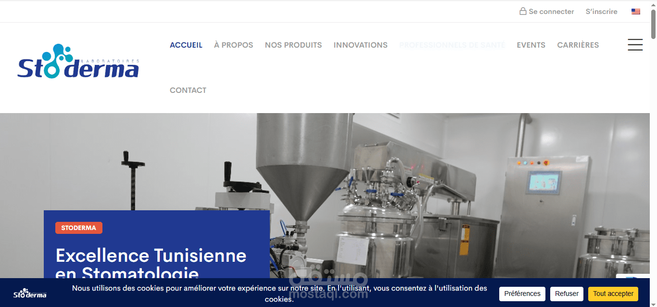The width and height of the screenshot is (657, 307).
Task: Open cookie Préférences button
Action: [522, 294]
